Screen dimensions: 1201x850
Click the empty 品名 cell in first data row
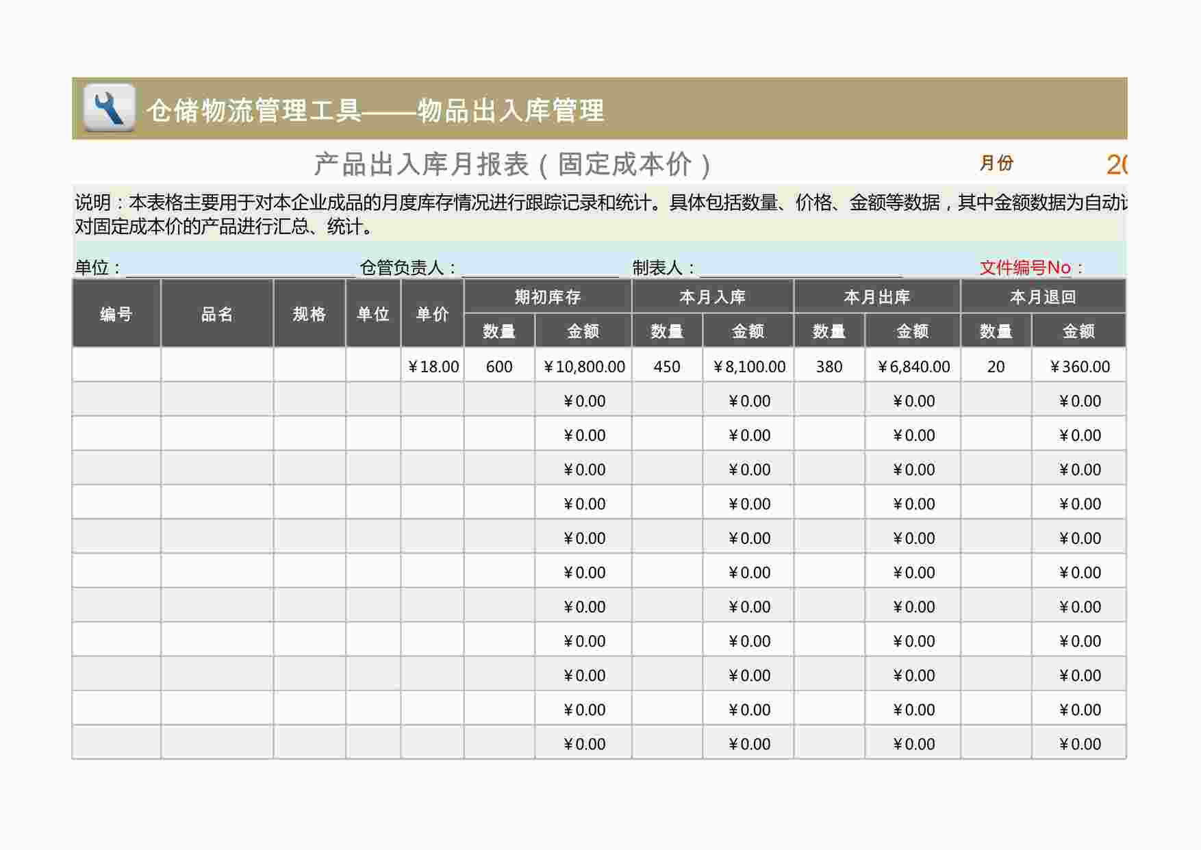coord(217,366)
